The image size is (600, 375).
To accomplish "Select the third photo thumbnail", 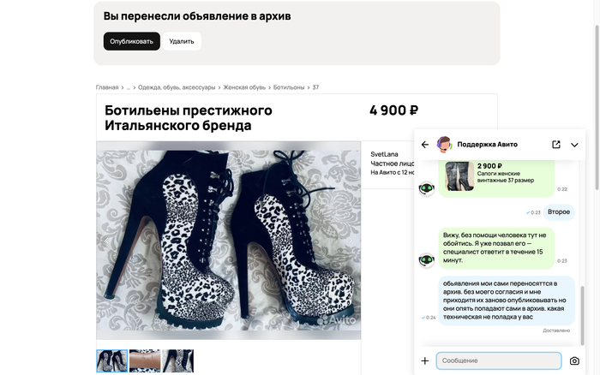I will coord(178,360).
